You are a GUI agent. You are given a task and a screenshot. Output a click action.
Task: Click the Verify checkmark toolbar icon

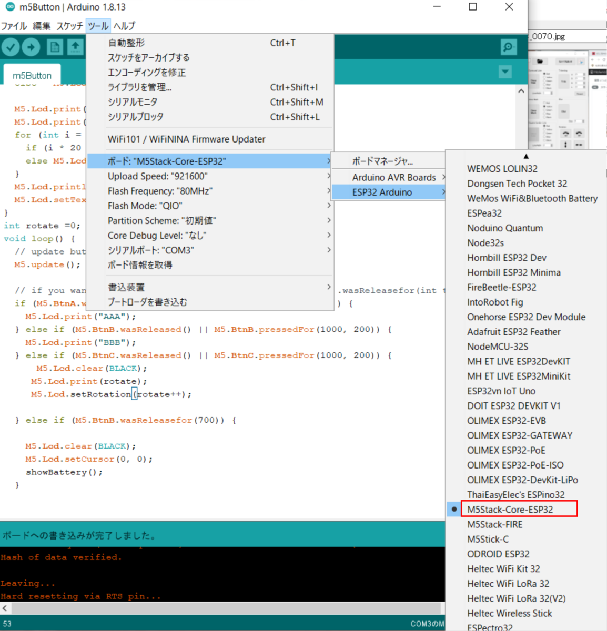point(11,47)
